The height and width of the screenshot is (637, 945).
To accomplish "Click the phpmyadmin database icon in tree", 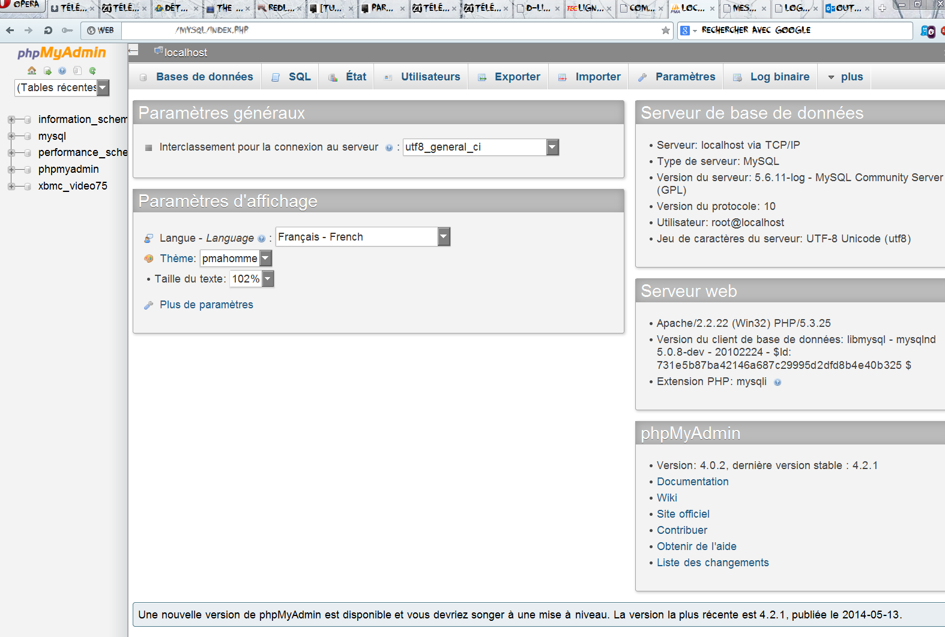I will click(x=27, y=170).
